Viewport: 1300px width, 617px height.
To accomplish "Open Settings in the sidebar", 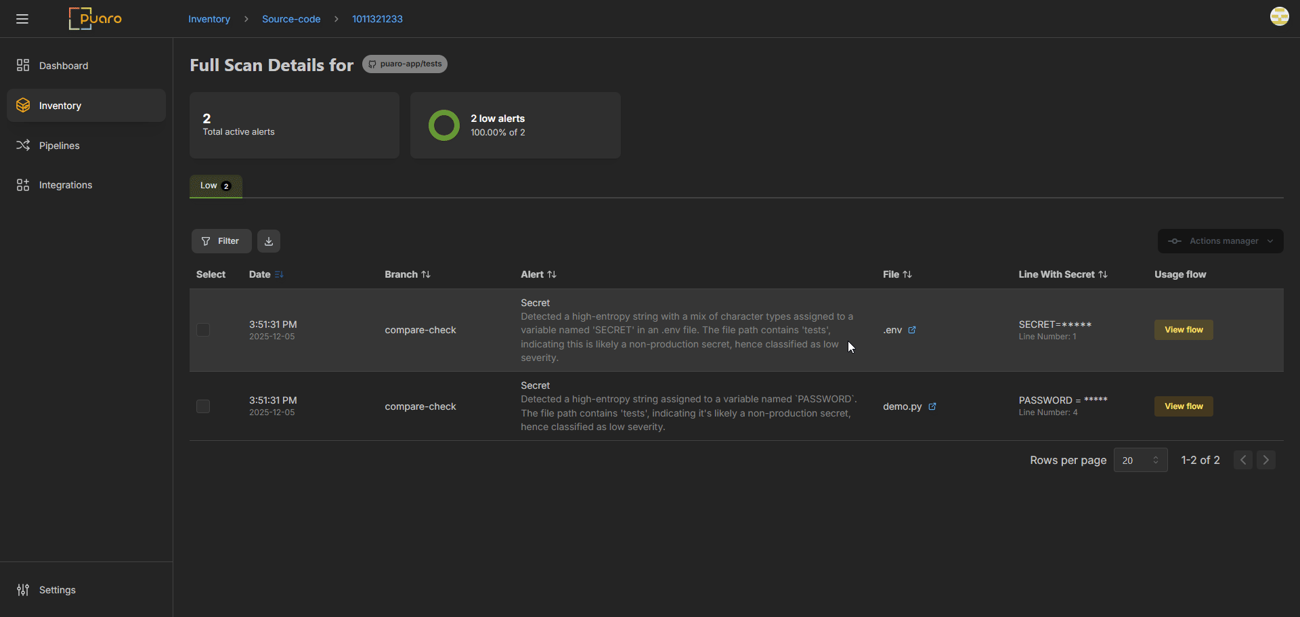I will pos(57,590).
